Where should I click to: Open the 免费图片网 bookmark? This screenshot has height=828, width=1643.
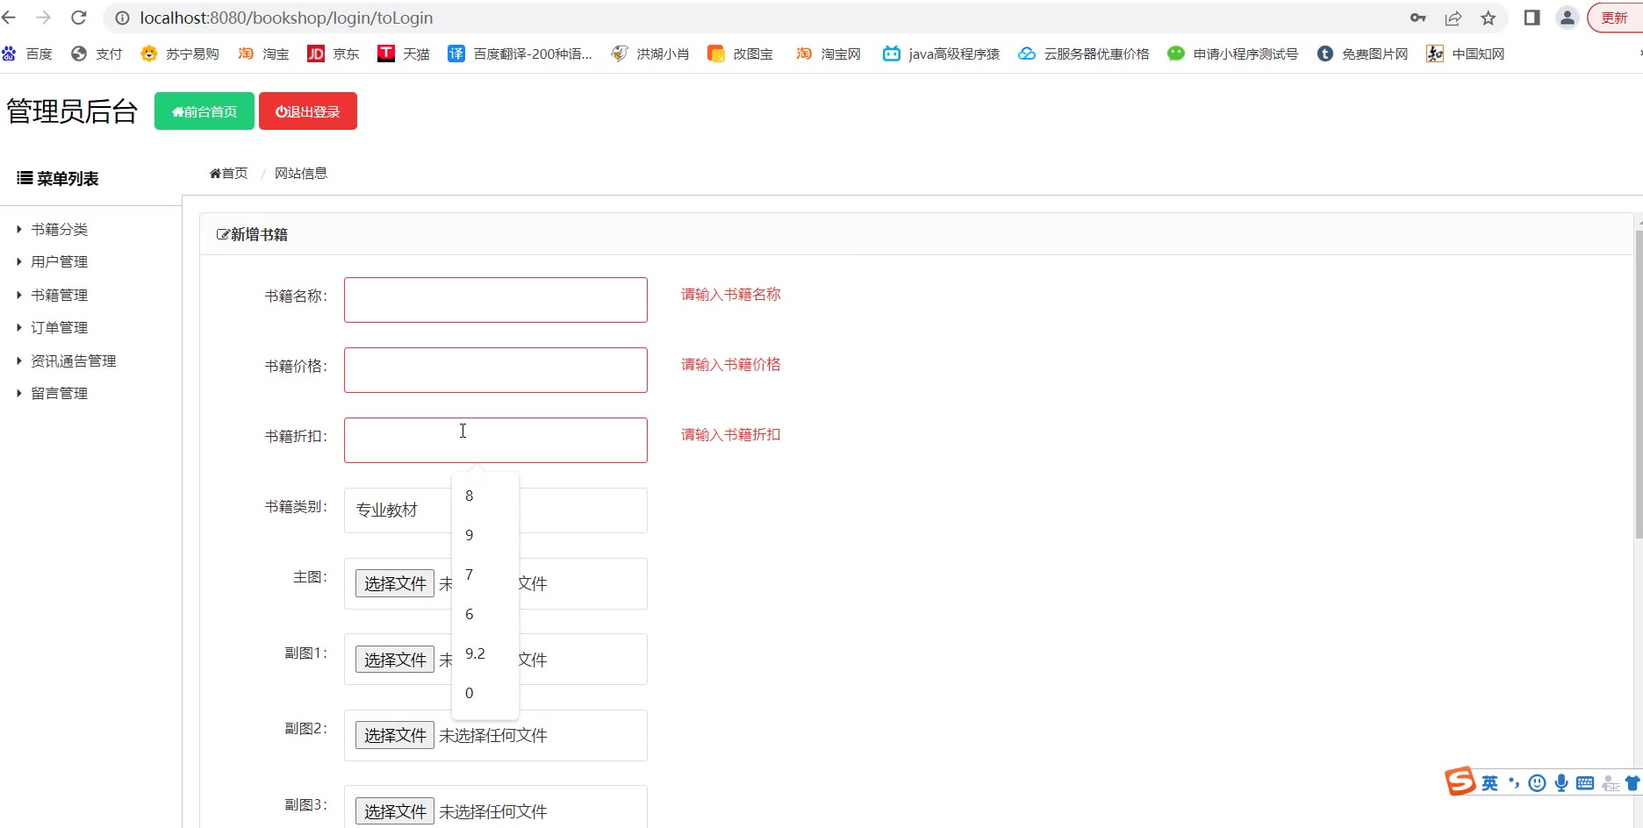pyautogui.click(x=1362, y=54)
